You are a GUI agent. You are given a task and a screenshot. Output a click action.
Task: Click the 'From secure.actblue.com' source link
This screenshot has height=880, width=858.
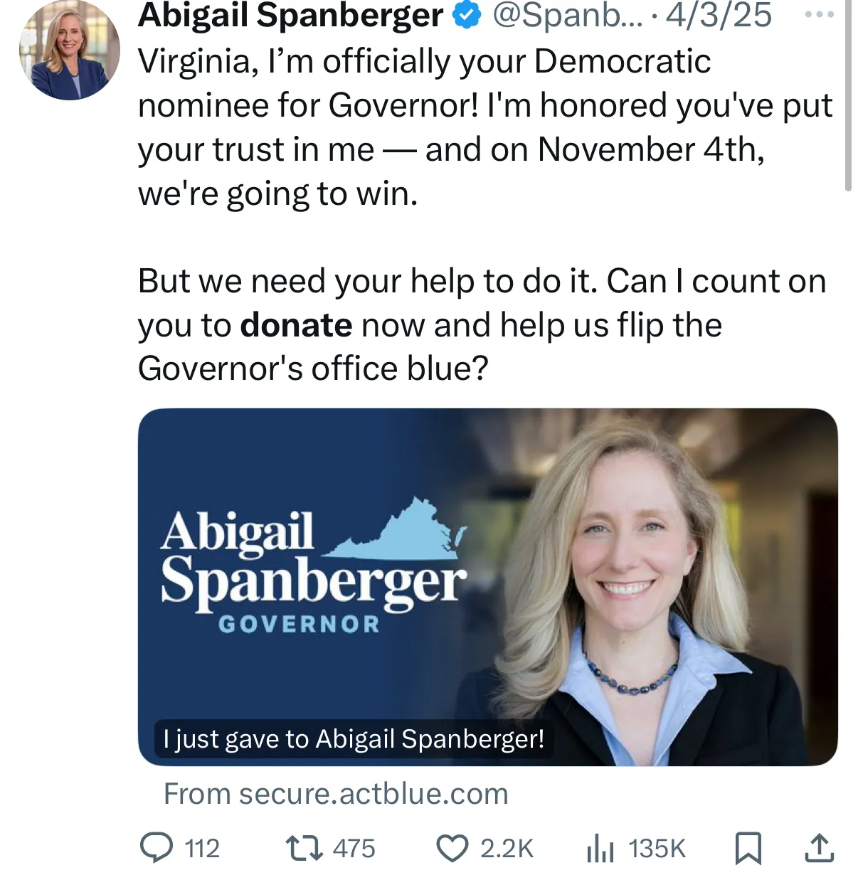(x=336, y=793)
